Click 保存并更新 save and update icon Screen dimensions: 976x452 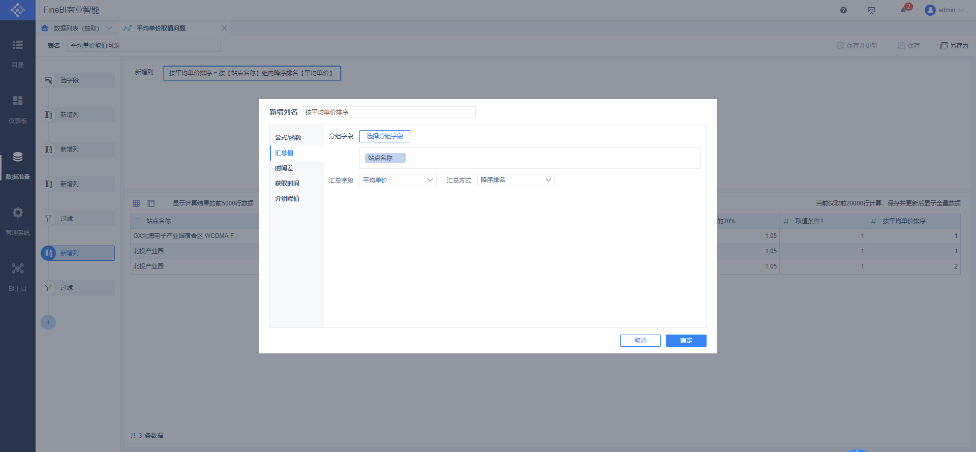[840, 46]
